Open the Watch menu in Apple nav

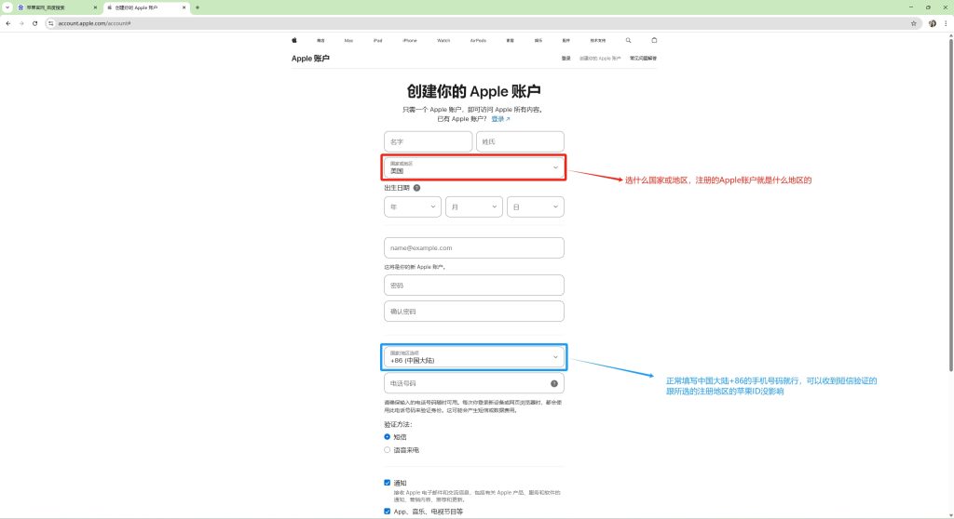tap(443, 41)
